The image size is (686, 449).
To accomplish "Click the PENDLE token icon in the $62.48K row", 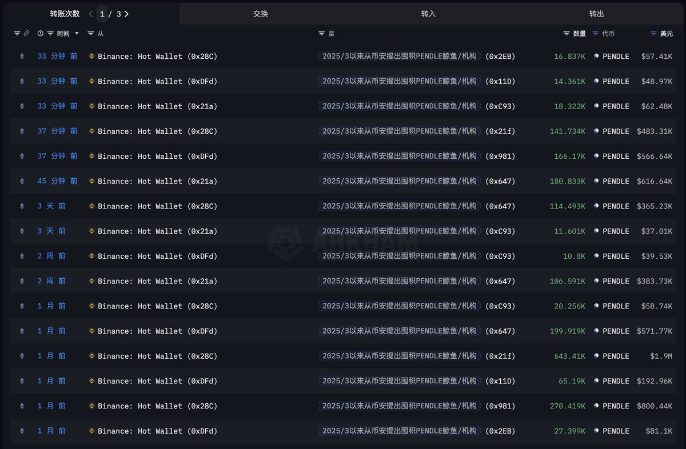I will tap(597, 106).
